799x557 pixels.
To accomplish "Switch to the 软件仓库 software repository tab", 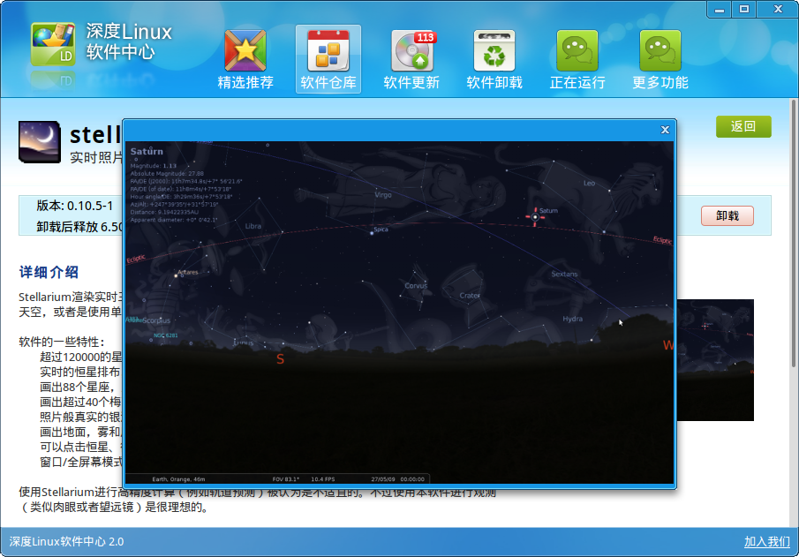I will click(x=328, y=59).
